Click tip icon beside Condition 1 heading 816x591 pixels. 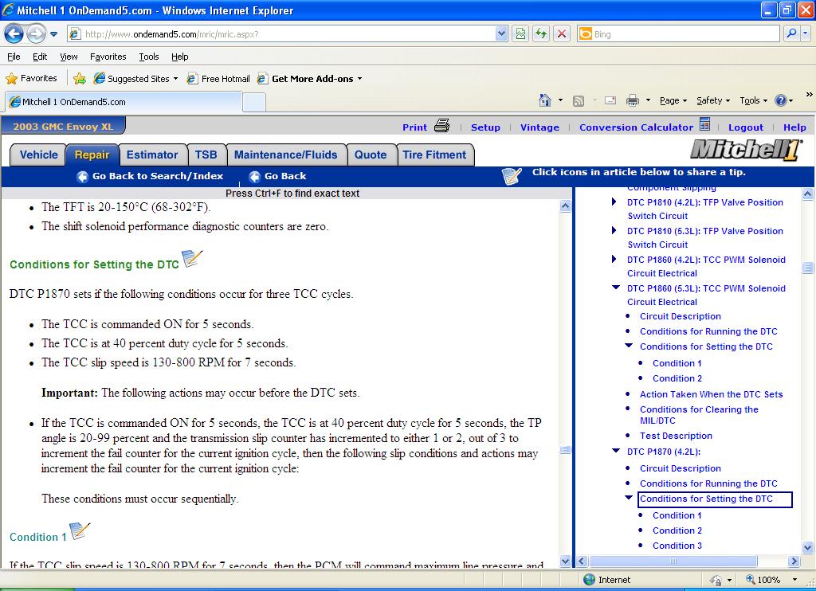point(80,531)
